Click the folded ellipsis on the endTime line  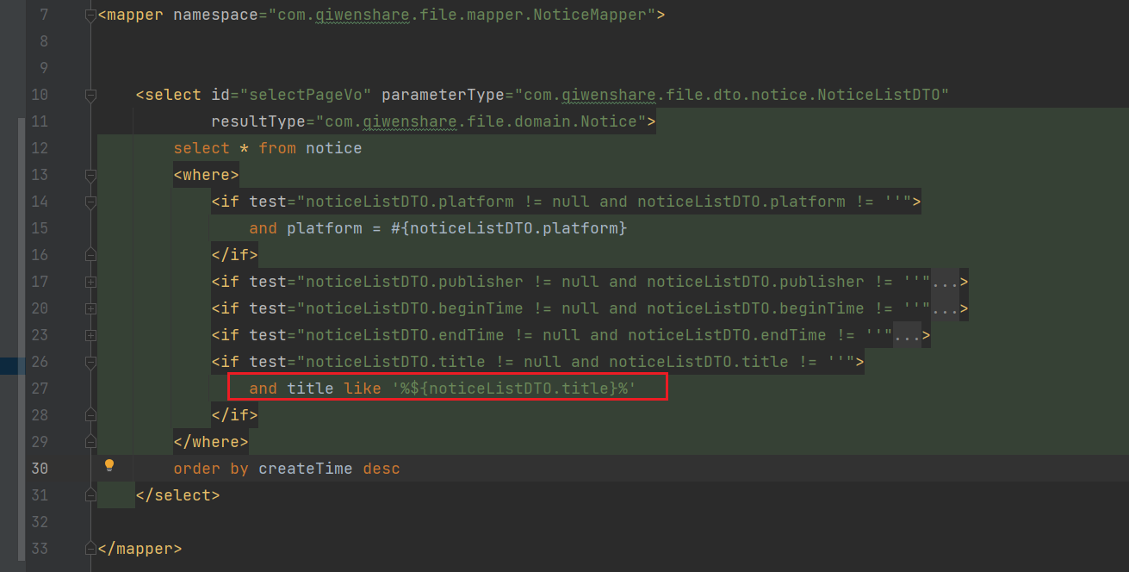coord(907,335)
